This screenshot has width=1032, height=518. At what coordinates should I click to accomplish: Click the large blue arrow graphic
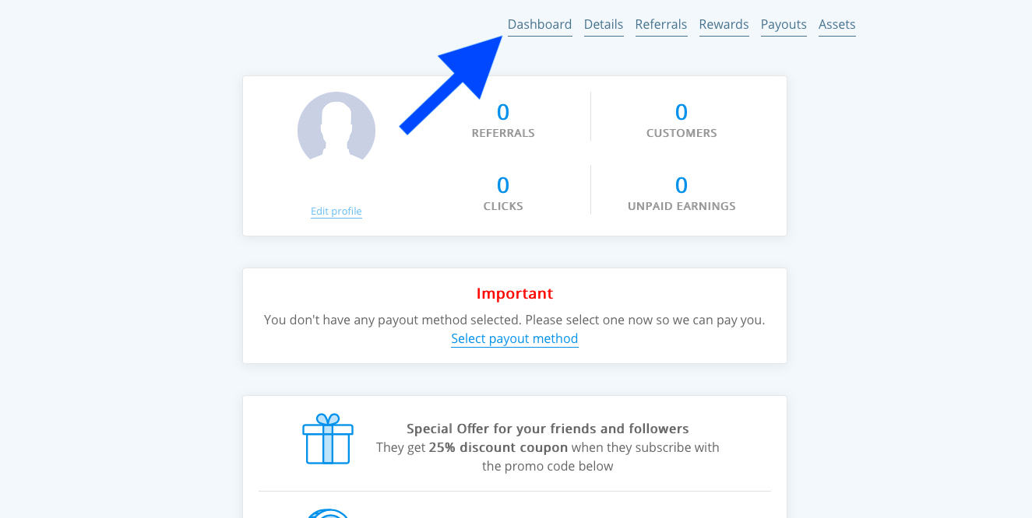coord(456,86)
